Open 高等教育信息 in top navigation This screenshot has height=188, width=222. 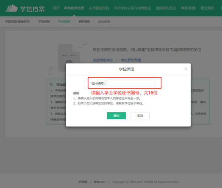[74, 8]
